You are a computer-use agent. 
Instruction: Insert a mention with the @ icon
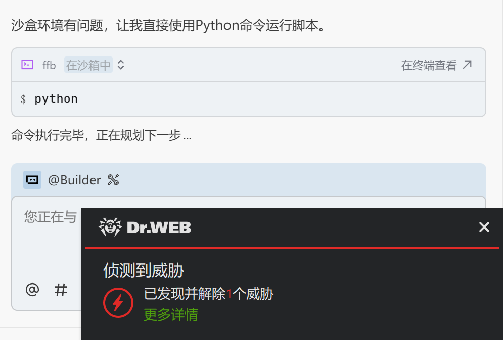(32, 290)
